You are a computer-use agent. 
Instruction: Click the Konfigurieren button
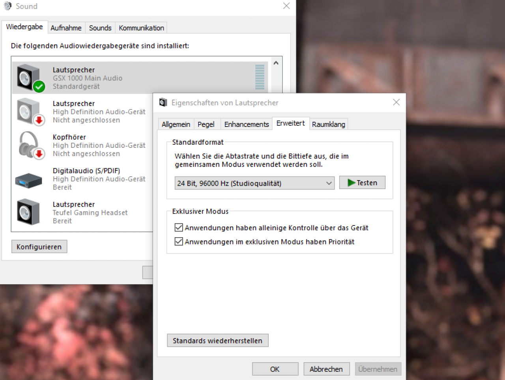[x=39, y=247]
